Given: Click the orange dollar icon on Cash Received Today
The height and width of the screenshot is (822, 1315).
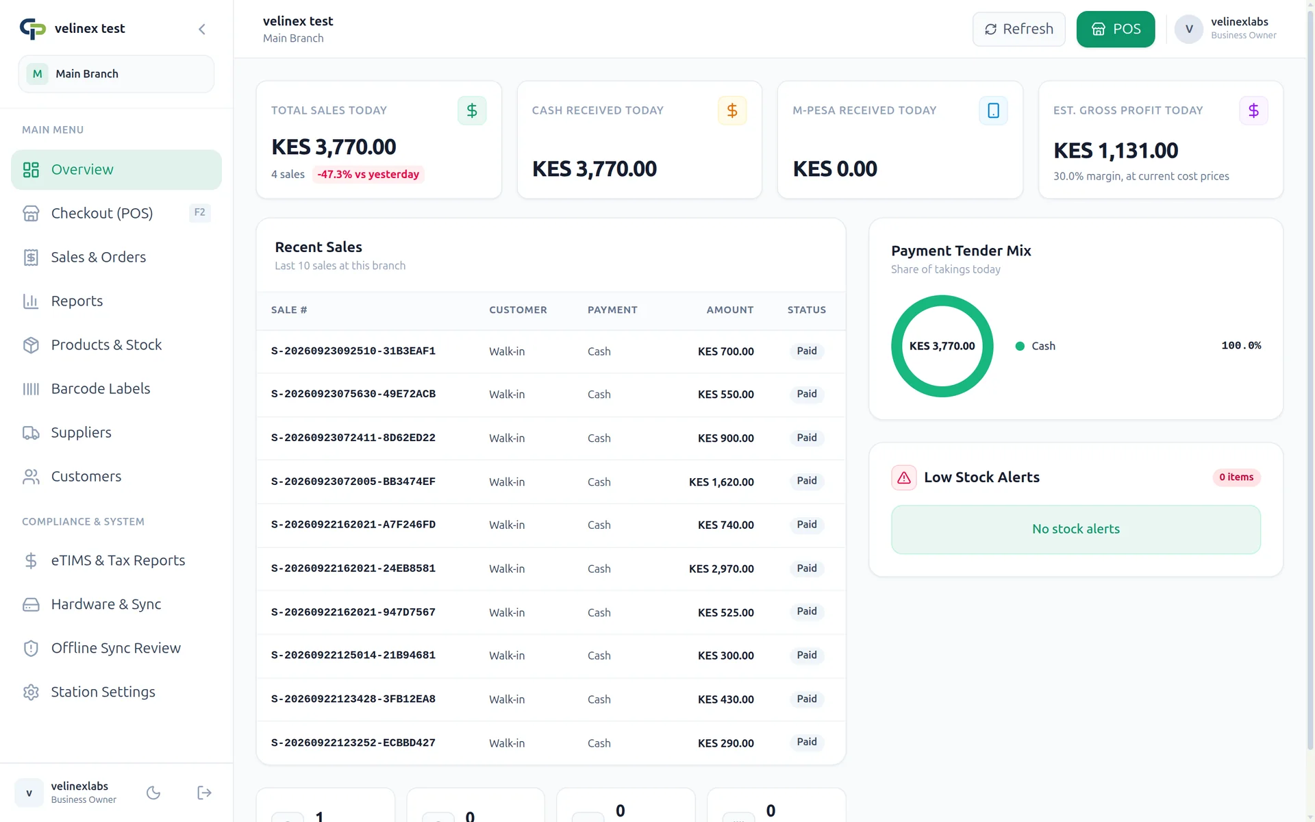Looking at the screenshot, I should point(732,111).
